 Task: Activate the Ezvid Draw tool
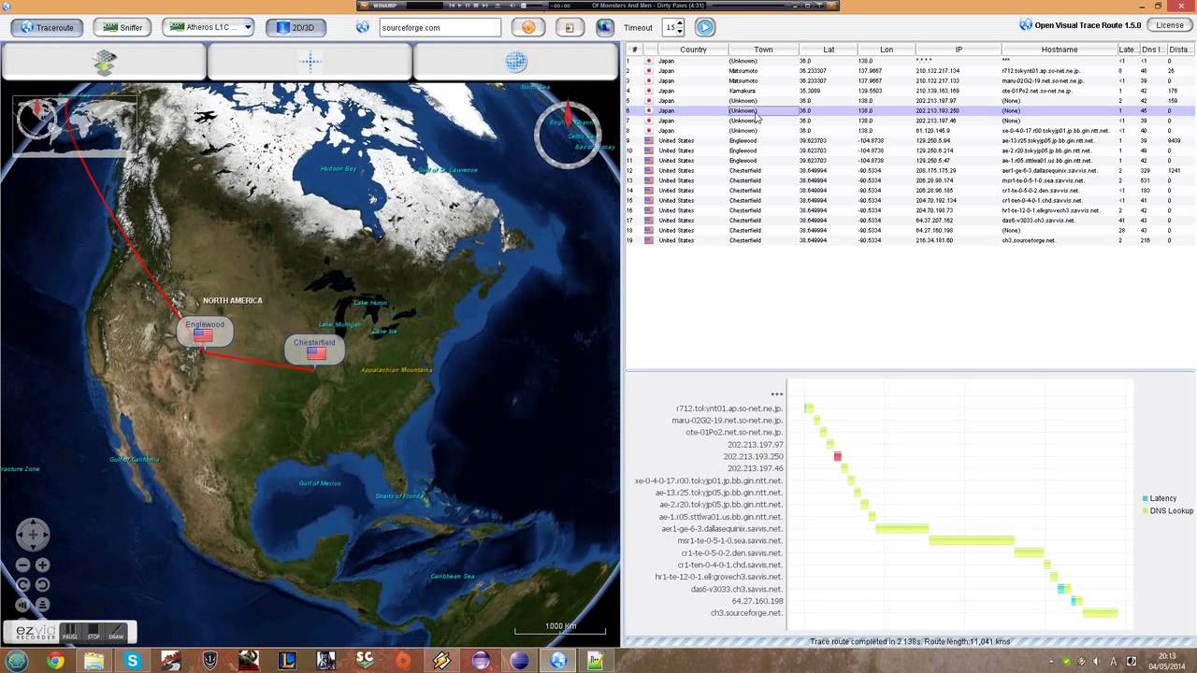[116, 632]
